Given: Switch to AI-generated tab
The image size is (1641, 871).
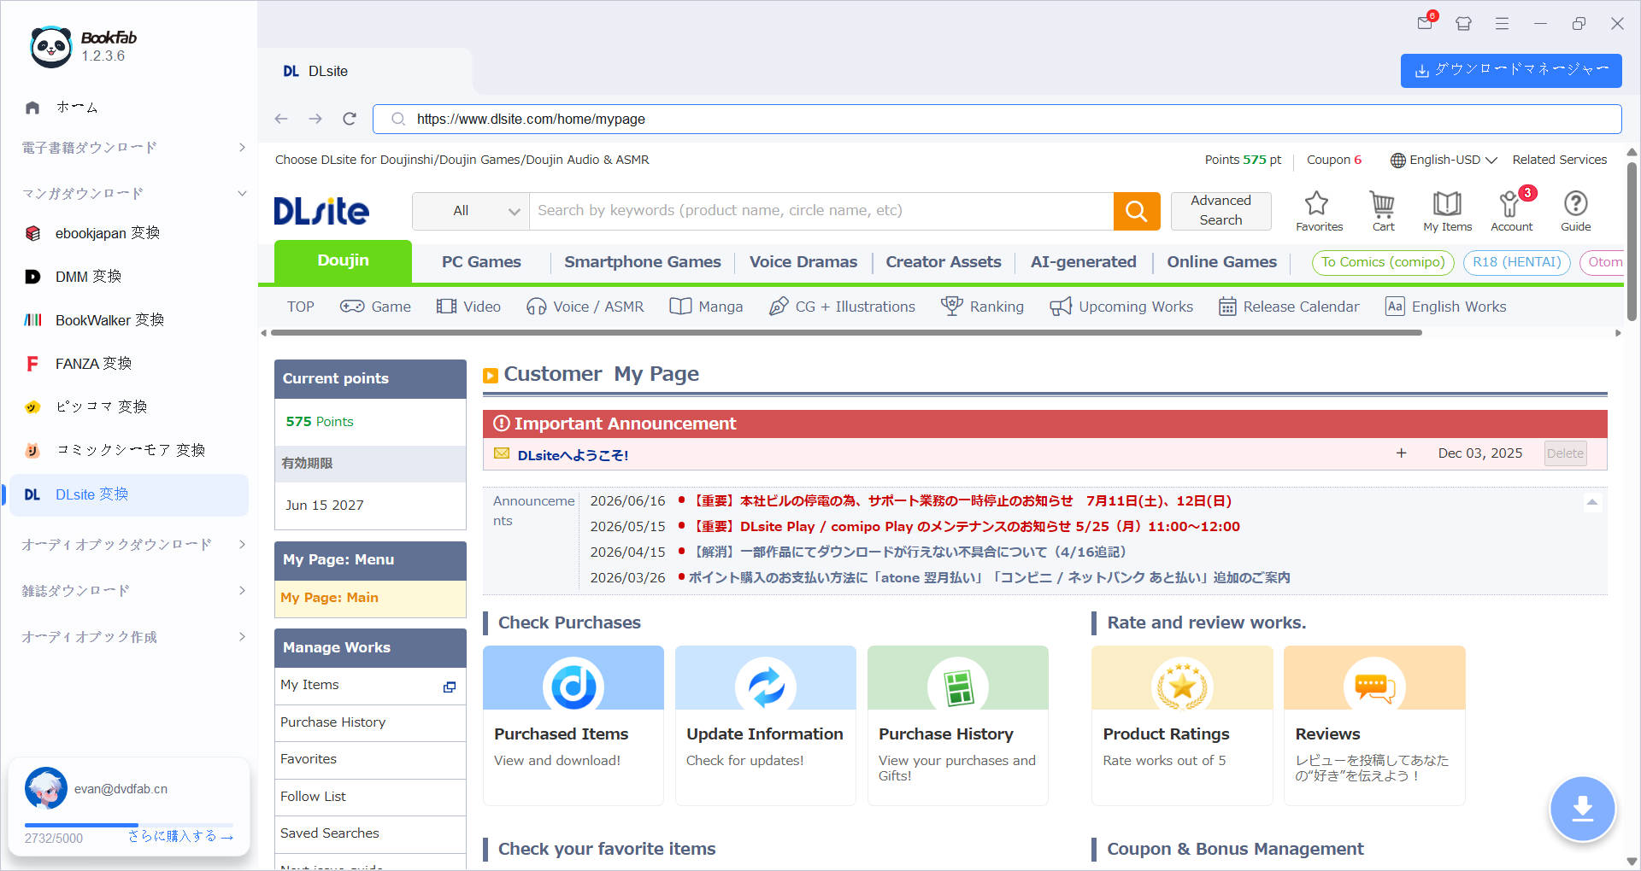Looking at the screenshot, I should (x=1083, y=262).
